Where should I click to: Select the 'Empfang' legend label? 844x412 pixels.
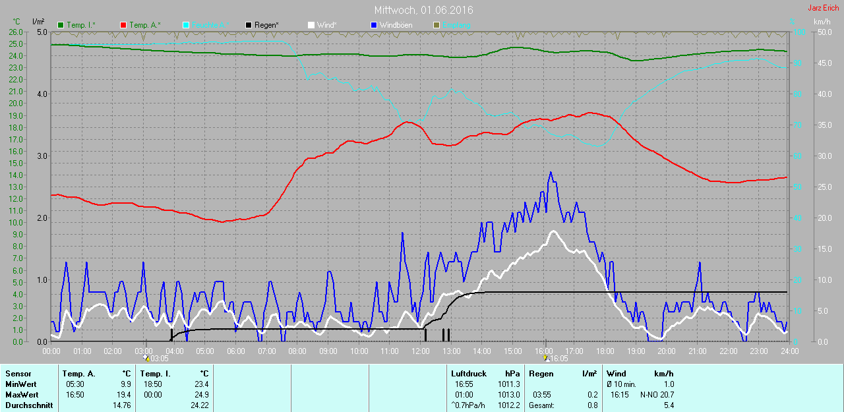(x=456, y=25)
